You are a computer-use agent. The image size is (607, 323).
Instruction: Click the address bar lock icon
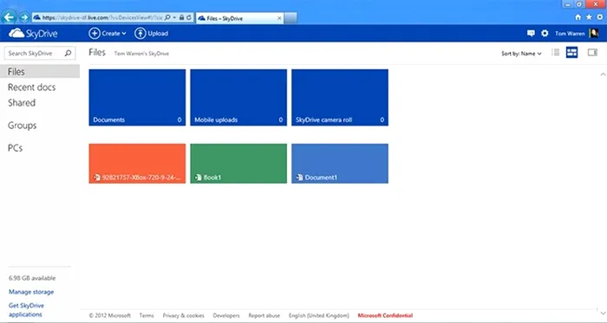point(181,17)
